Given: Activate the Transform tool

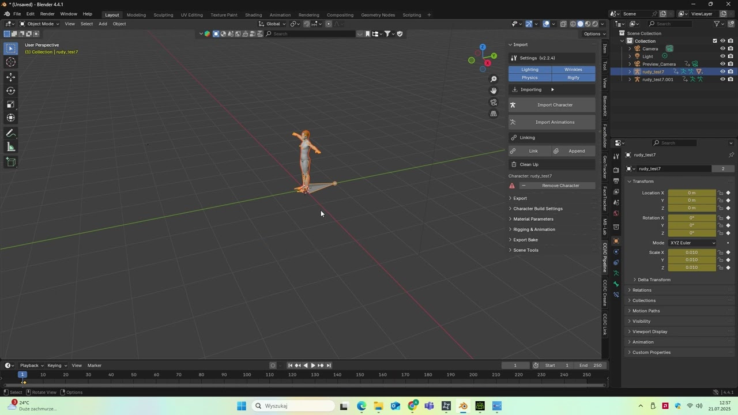Looking at the screenshot, I should pos(11,118).
